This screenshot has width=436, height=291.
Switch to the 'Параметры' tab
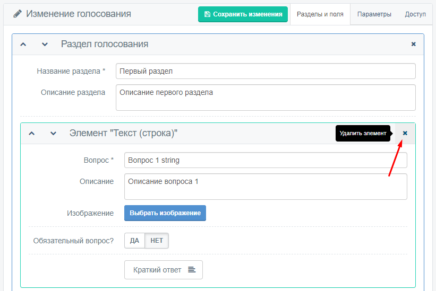click(x=374, y=14)
